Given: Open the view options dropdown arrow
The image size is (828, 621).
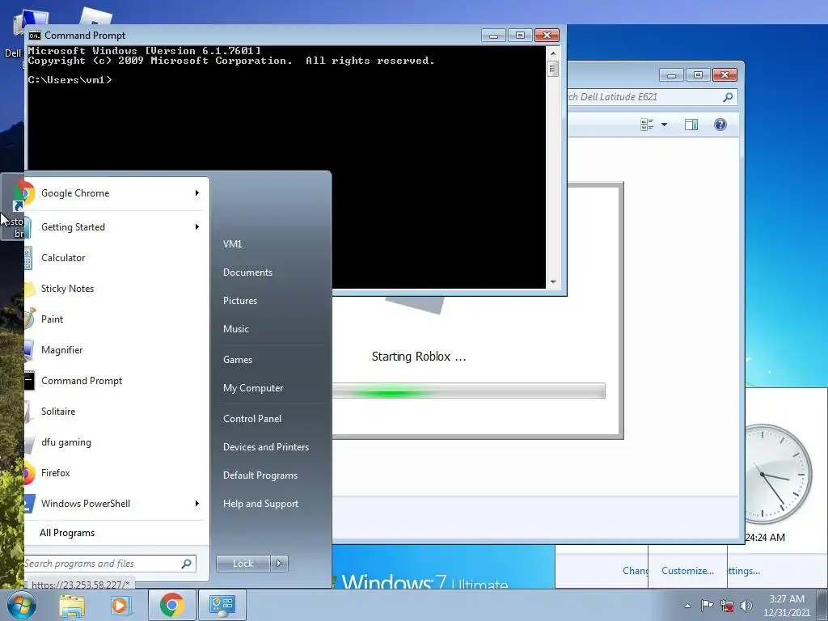Looking at the screenshot, I should point(665,125).
